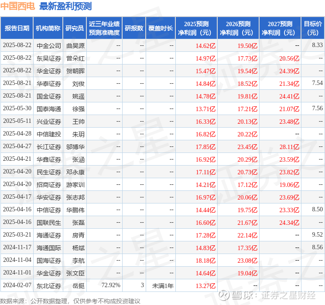Click the 数据来源 disclaimer footer text
This screenshot has width=325, height=305.
(x=70, y=301)
